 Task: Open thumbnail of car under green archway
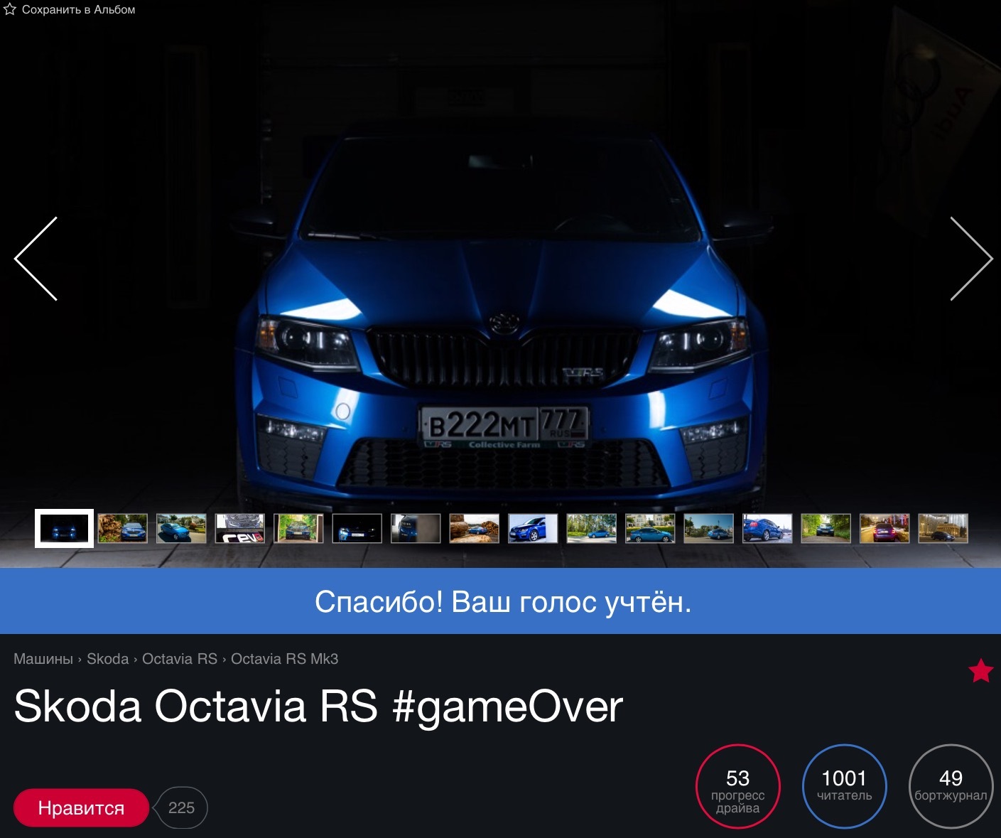point(298,528)
